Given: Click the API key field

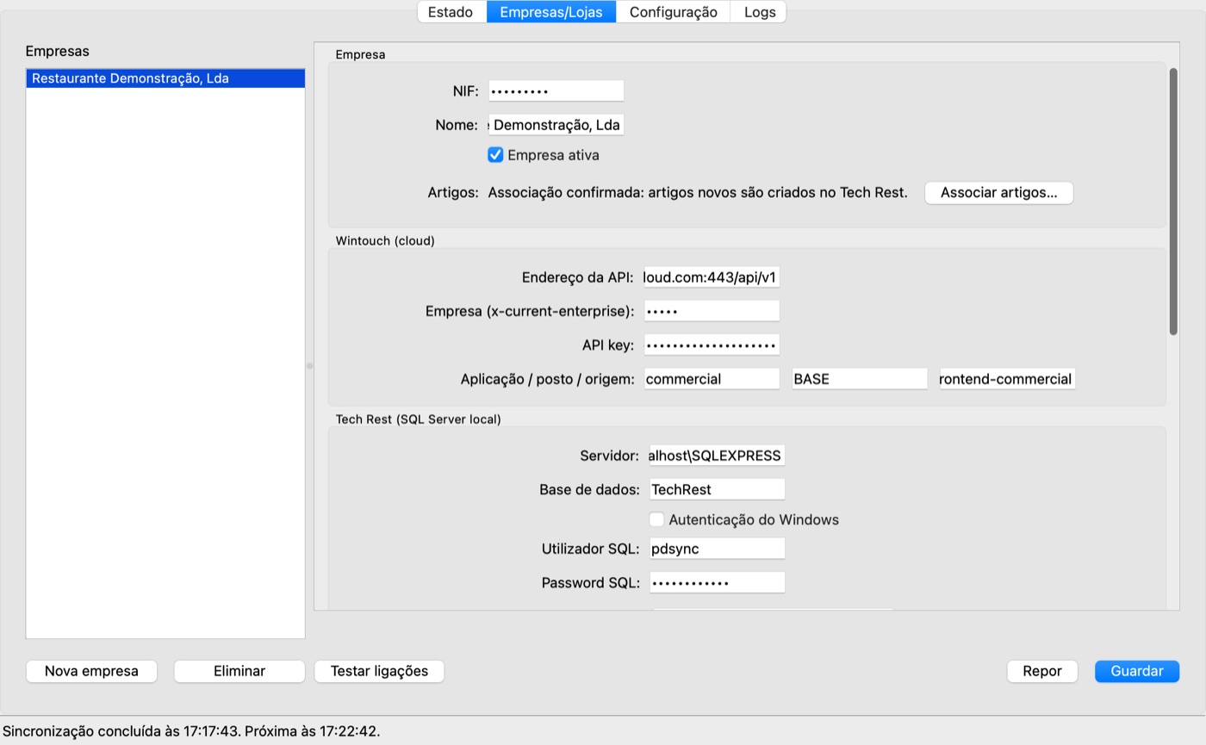Looking at the screenshot, I should (x=712, y=345).
